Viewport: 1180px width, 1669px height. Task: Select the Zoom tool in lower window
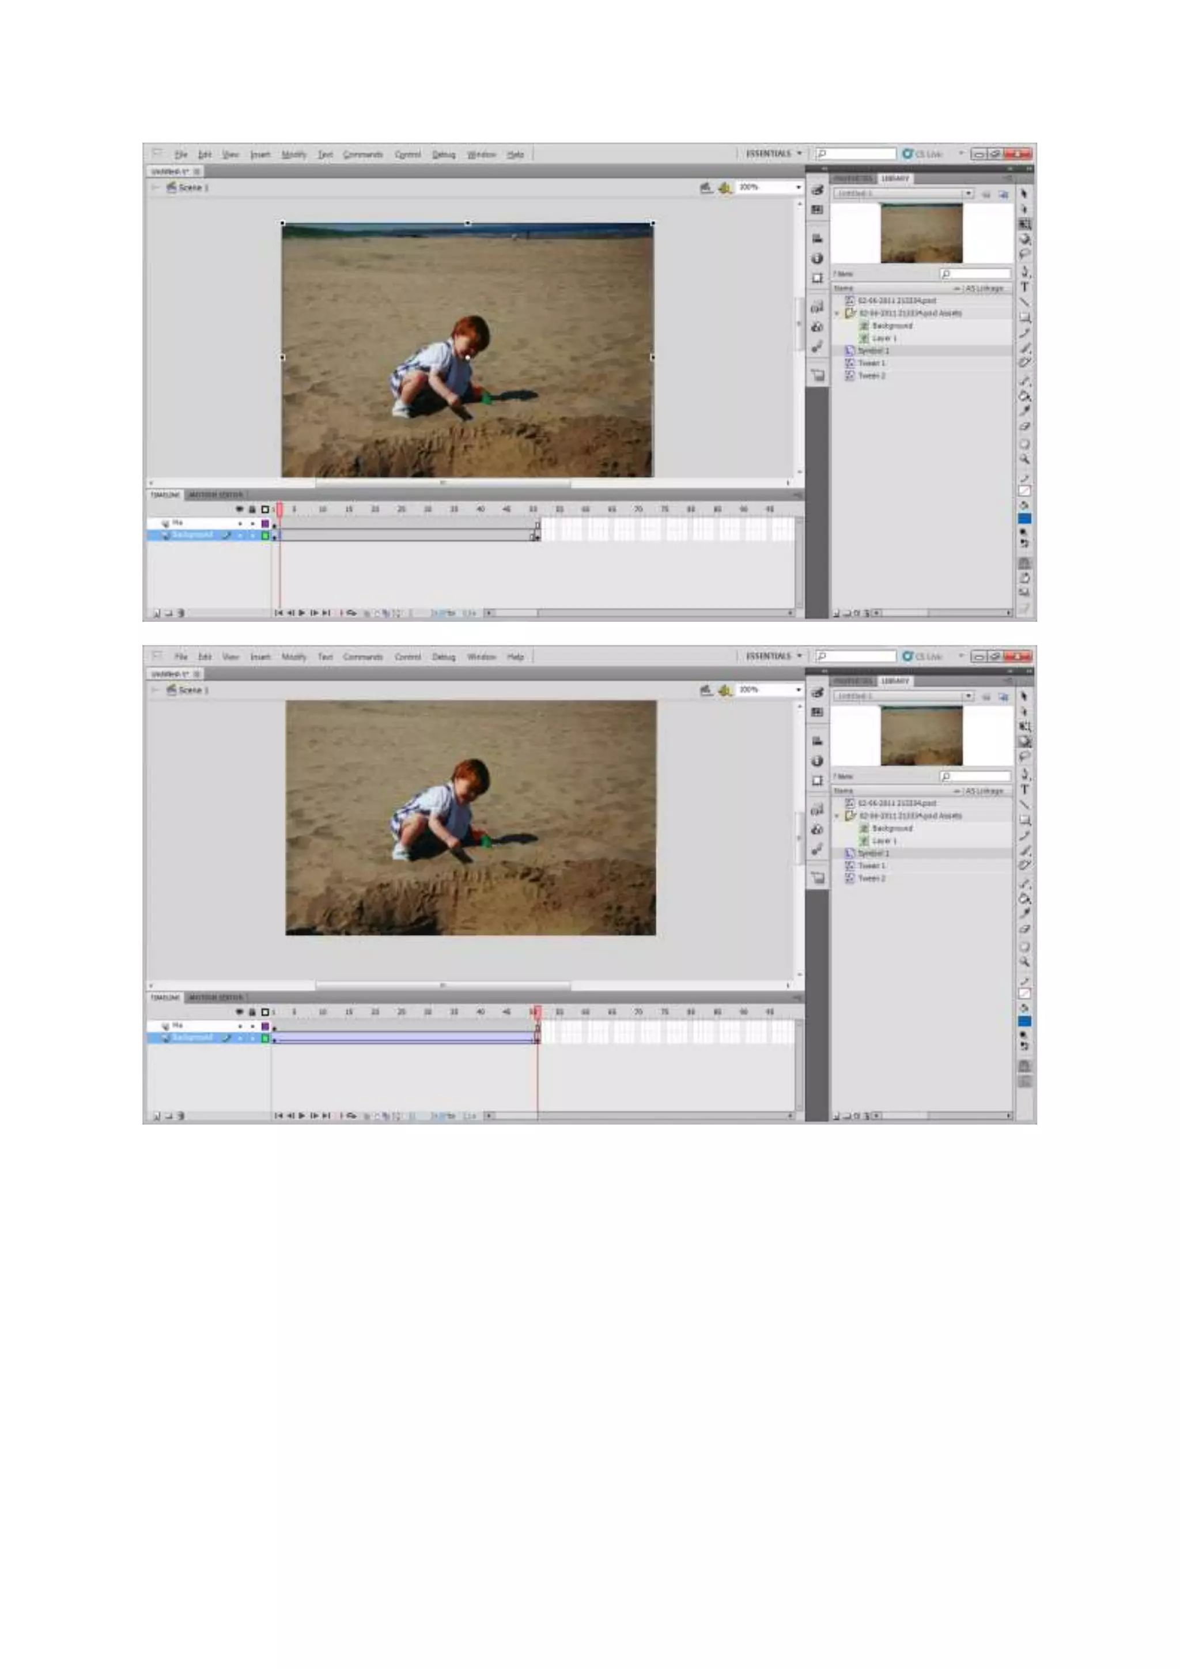1024,962
